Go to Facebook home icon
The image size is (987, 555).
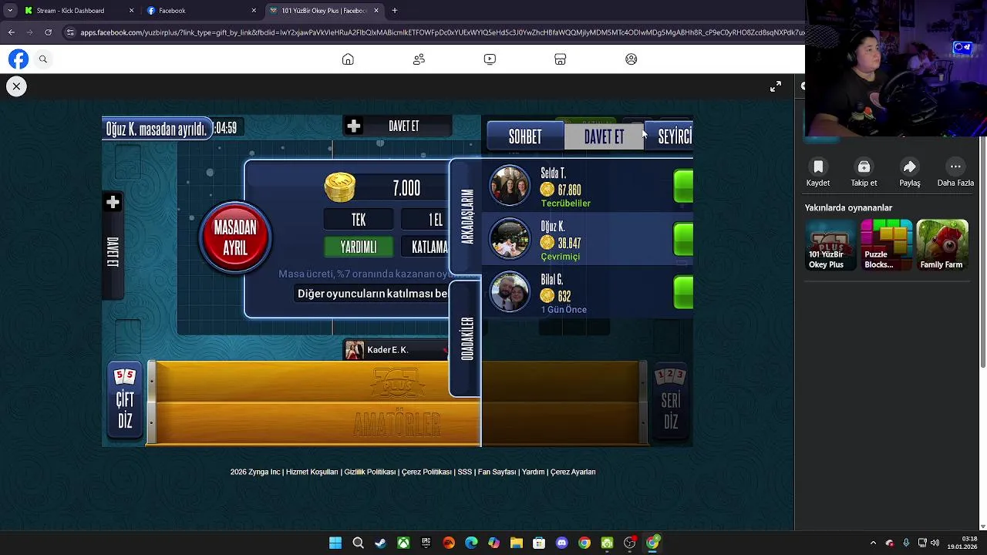pyautogui.click(x=348, y=59)
